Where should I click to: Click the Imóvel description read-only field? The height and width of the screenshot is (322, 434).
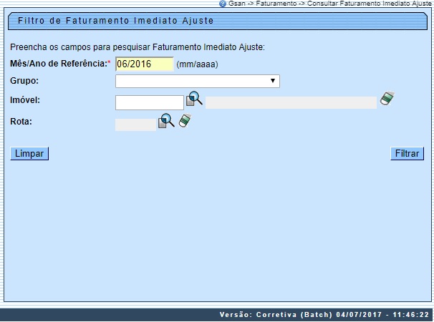click(x=291, y=102)
